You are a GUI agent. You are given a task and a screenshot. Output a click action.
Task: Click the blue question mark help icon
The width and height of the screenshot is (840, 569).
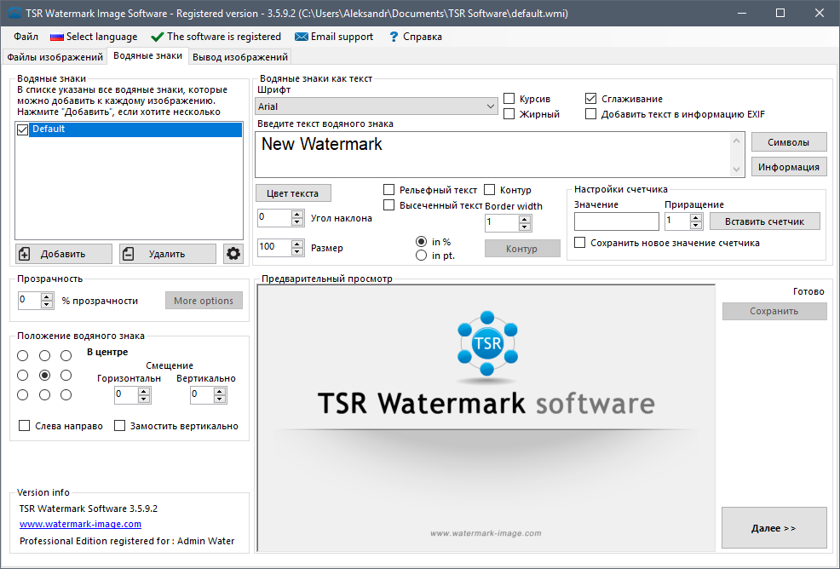pyautogui.click(x=394, y=37)
